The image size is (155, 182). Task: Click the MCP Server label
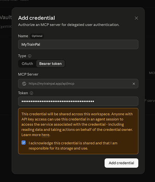click(x=28, y=74)
